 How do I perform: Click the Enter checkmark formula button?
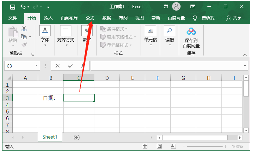pyautogui.click(x=70, y=66)
